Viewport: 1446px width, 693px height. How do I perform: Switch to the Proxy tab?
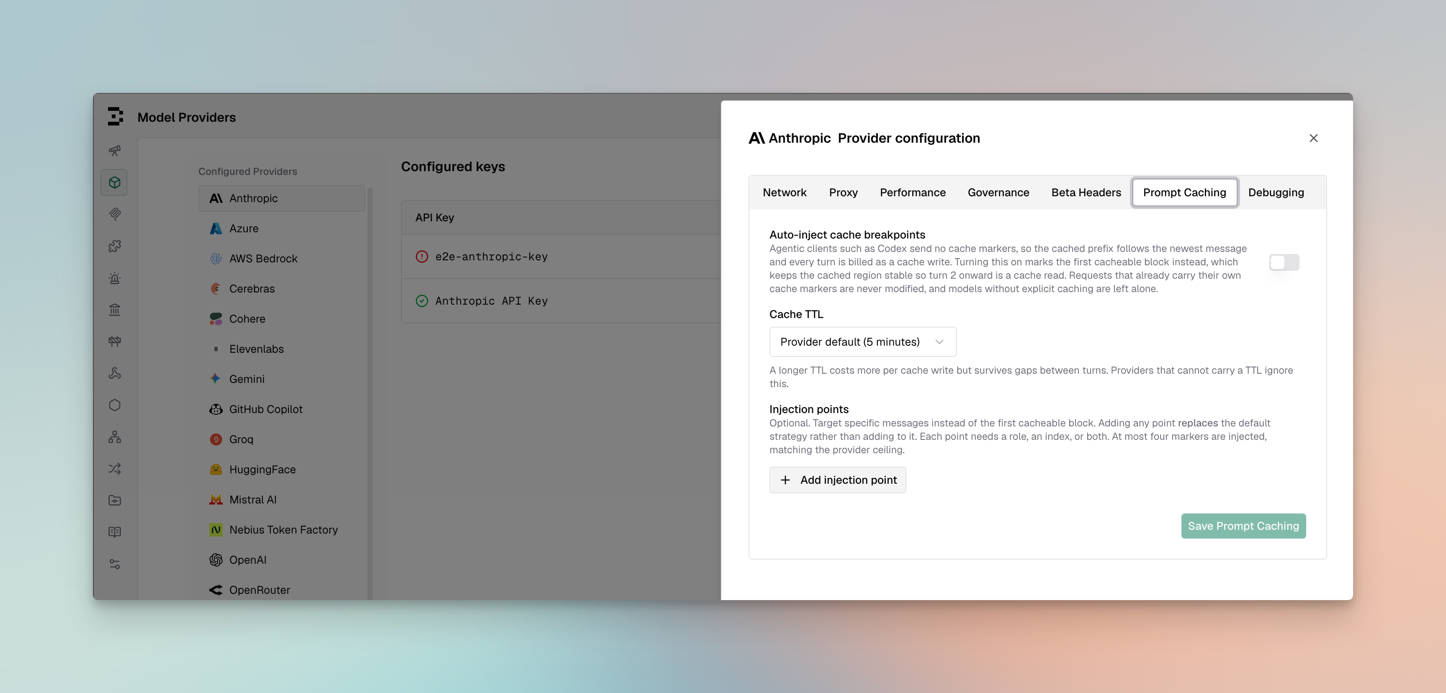point(843,192)
